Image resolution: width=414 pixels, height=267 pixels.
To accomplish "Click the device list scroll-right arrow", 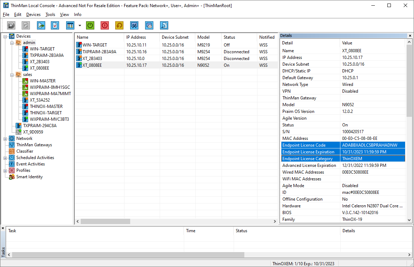I will [x=275, y=222].
